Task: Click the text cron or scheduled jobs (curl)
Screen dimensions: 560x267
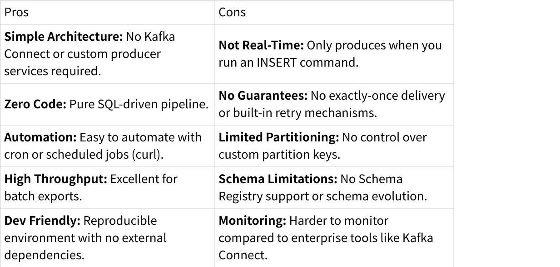Action: pos(84,155)
